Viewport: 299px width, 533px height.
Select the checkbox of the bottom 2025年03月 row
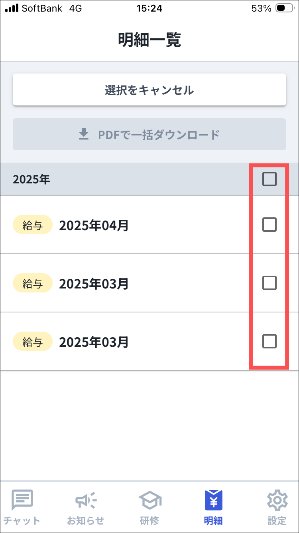pyautogui.click(x=269, y=341)
